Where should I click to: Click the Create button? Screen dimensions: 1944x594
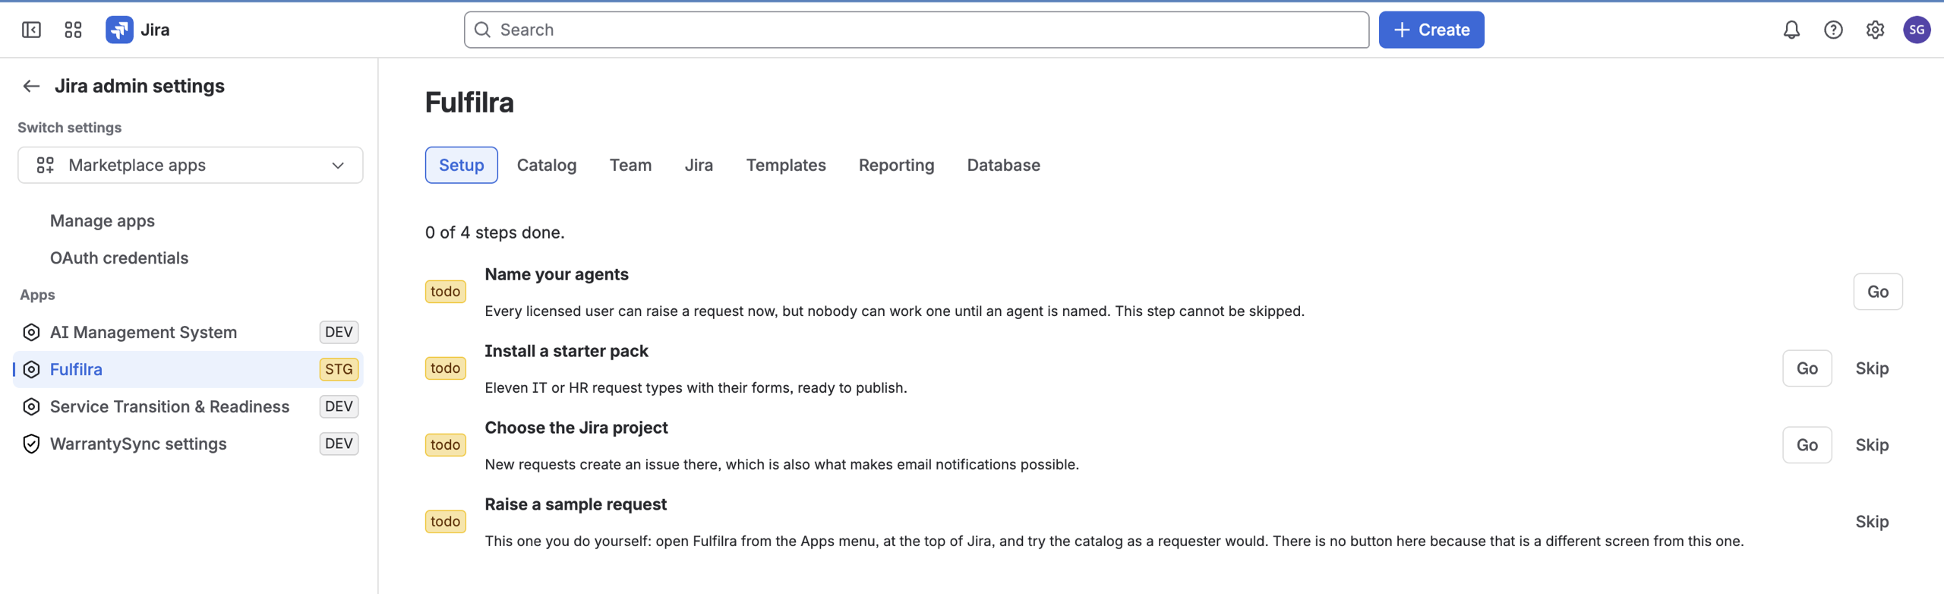pos(1431,30)
